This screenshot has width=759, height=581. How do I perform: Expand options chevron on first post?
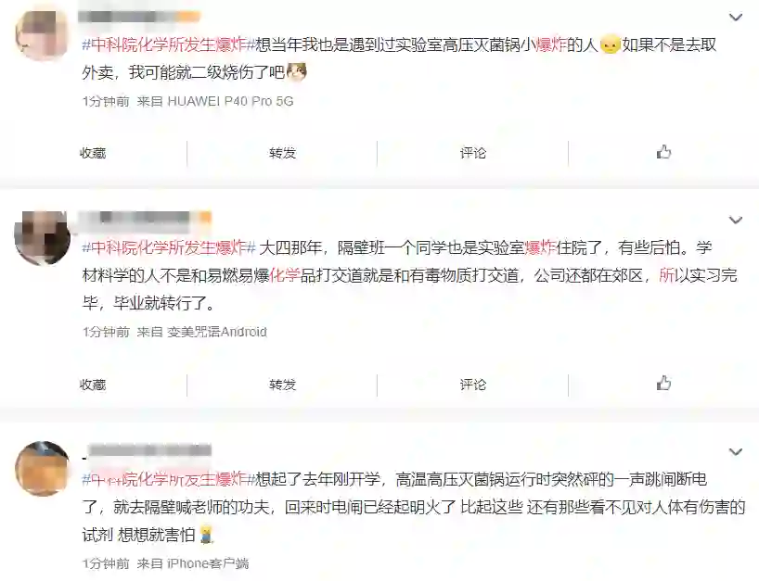tap(735, 18)
